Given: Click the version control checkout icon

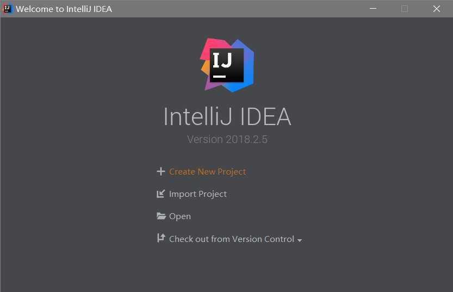Looking at the screenshot, I should [161, 238].
